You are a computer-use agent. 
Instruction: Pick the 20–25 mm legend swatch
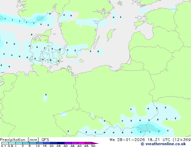(54, 143)
